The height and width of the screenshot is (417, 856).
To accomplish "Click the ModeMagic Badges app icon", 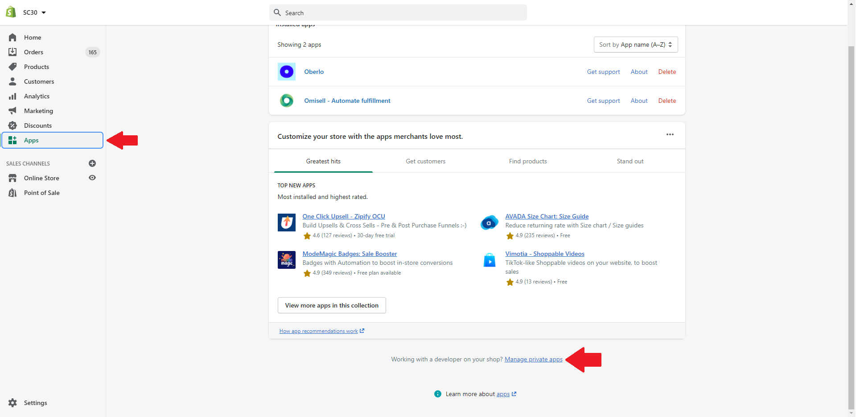I will [286, 260].
